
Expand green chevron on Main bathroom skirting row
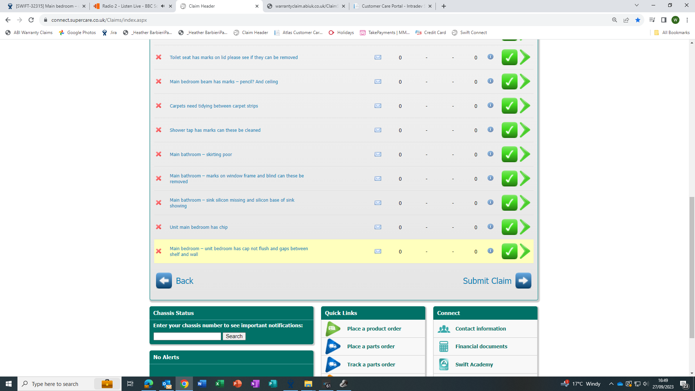[x=525, y=154]
